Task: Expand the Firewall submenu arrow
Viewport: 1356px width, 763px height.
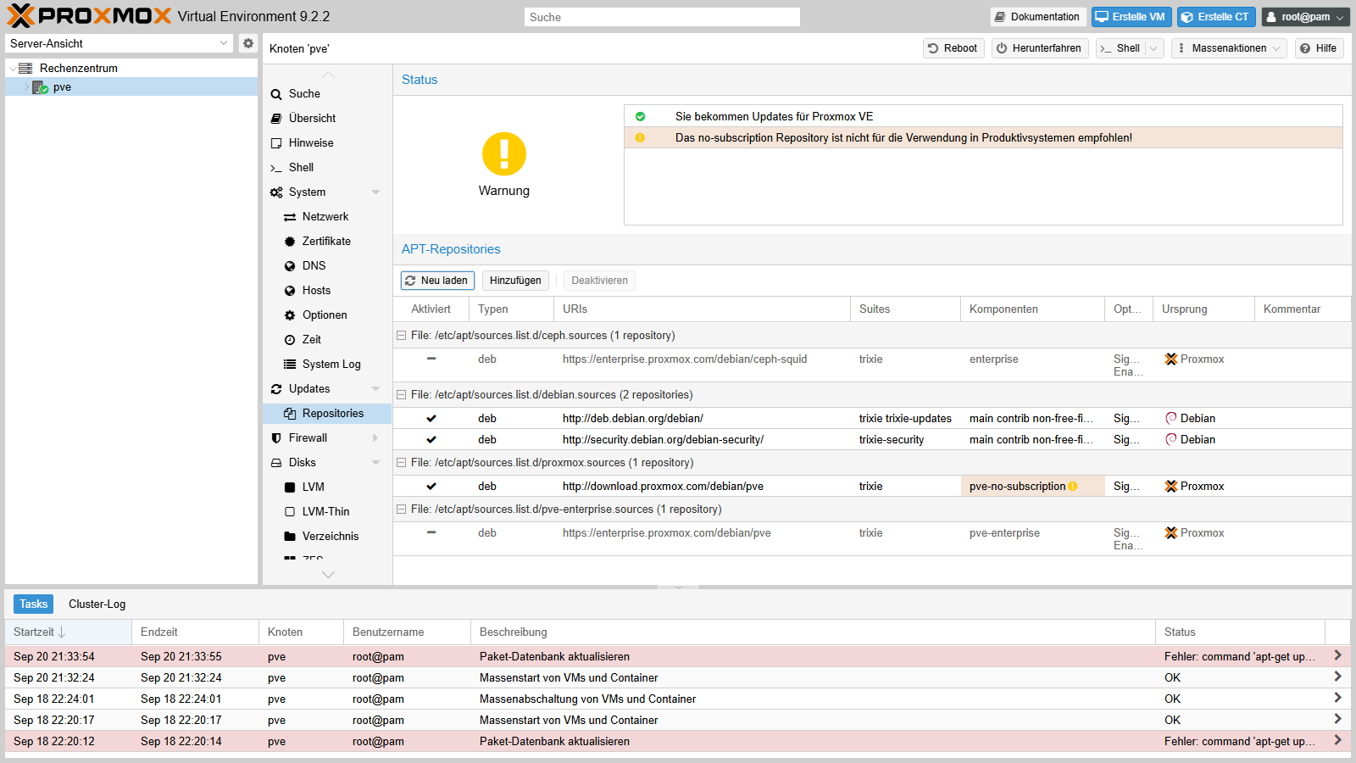Action: click(375, 438)
